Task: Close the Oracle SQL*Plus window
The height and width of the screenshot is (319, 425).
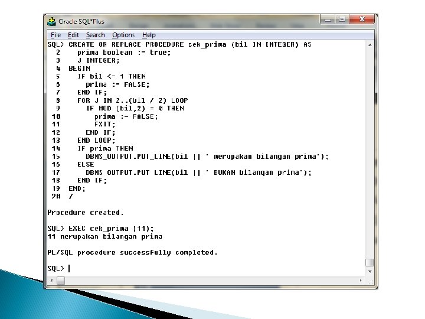Action: [362, 19]
